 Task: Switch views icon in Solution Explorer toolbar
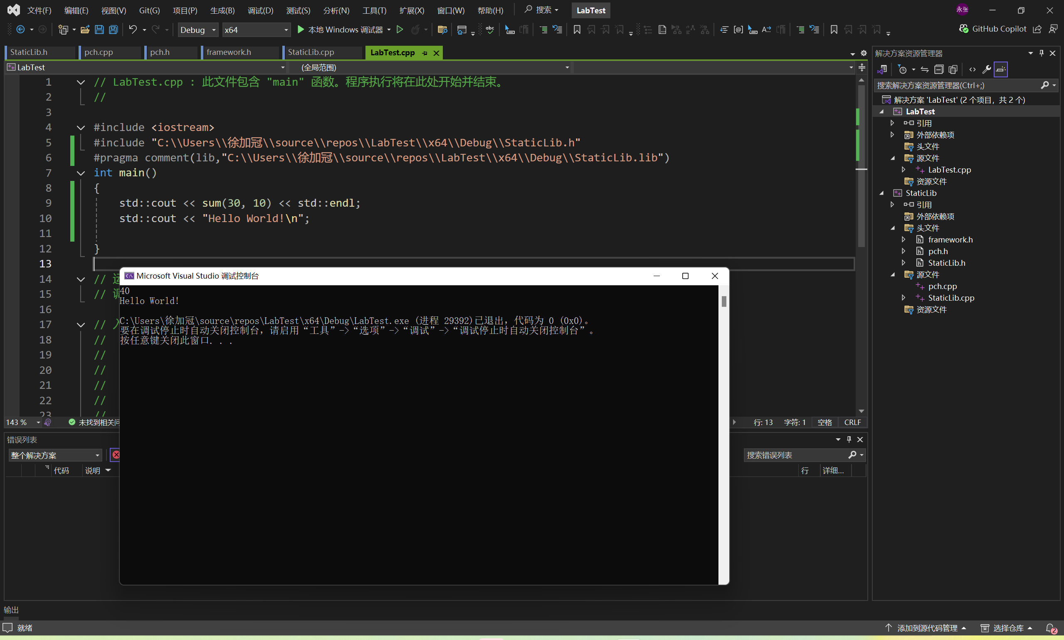tap(882, 69)
